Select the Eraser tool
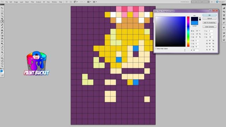The height and width of the screenshot is (127, 226). (2, 35)
